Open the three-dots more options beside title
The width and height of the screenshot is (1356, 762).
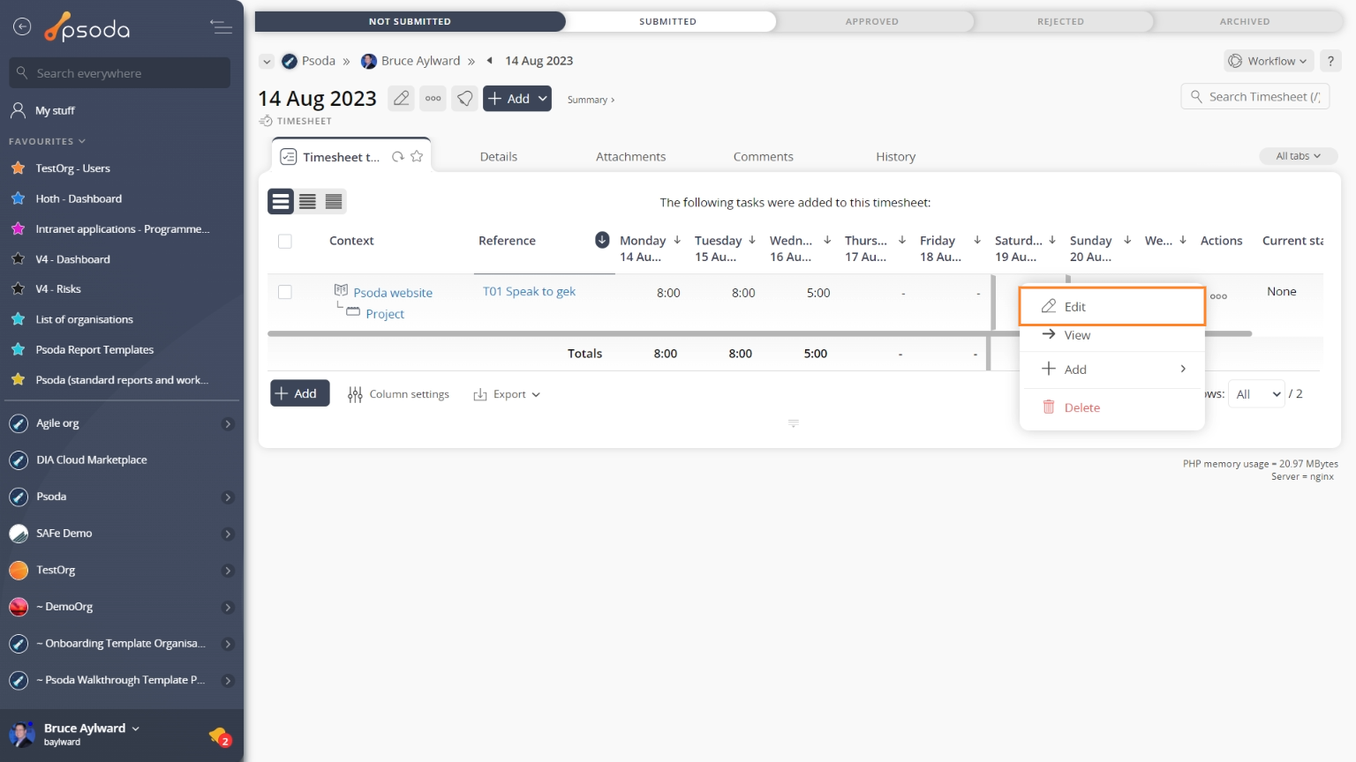pyautogui.click(x=433, y=98)
